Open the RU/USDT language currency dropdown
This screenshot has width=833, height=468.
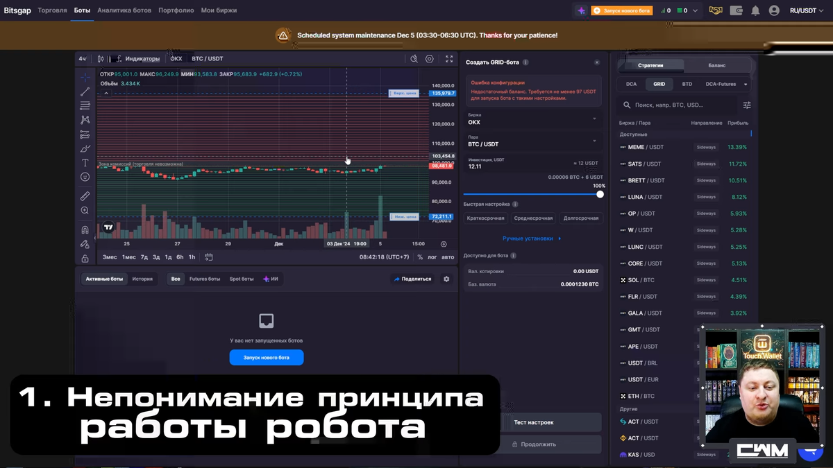pyautogui.click(x=807, y=10)
